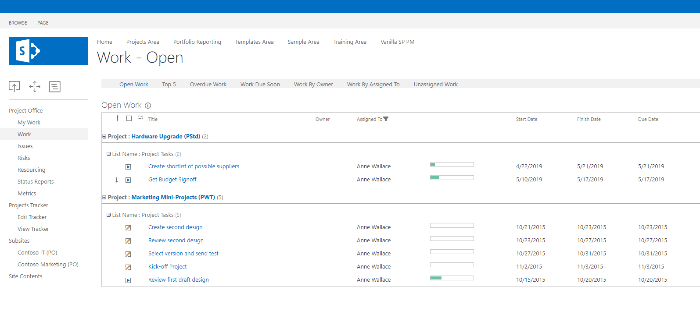The width and height of the screenshot is (700, 336).
Task: Open Projects Area in top navigation
Action: pos(143,42)
